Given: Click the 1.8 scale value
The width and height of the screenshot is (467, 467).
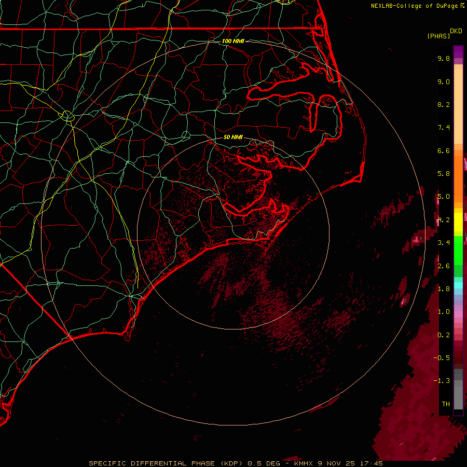Looking at the screenshot, I should click(x=444, y=289).
